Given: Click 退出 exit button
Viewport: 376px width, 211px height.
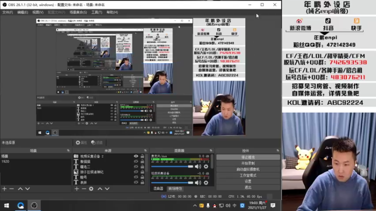Looking at the screenshot, I should (248, 187).
